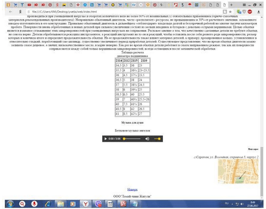Bookmark page with the star icon
266x209 pixels.
(x=230, y=12)
